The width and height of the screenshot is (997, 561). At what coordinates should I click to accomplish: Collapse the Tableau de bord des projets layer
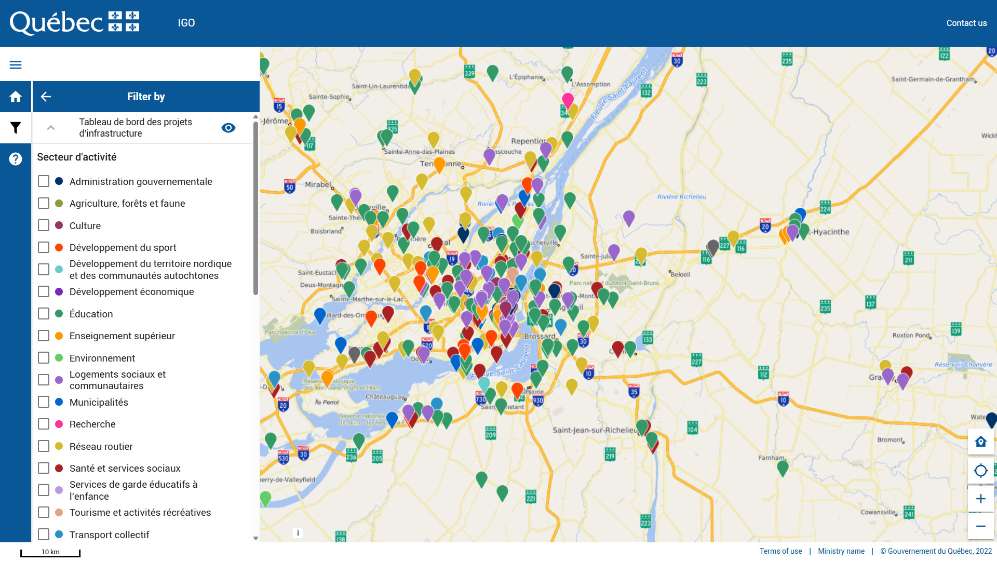pos(51,128)
